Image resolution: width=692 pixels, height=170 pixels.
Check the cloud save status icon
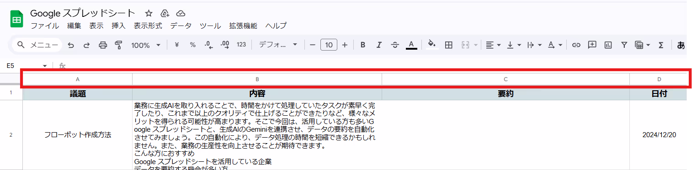[x=181, y=13]
